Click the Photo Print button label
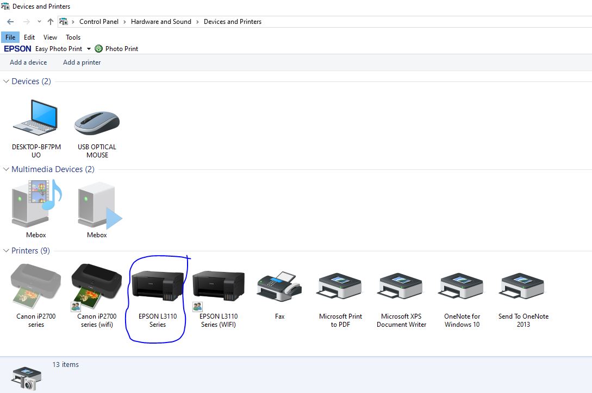592x393 pixels. (x=122, y=49)
